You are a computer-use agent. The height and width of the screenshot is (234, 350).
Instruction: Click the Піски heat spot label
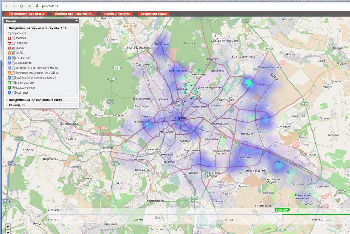(244, 84)
